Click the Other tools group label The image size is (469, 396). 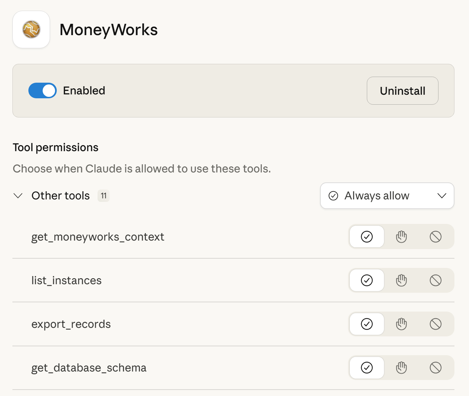tap(61, 196)
